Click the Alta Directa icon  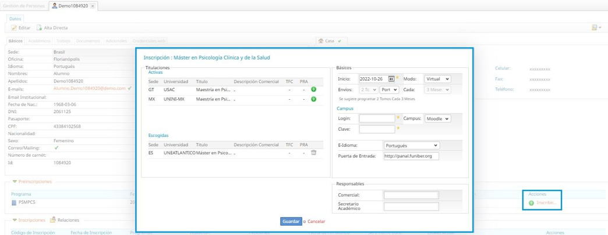[39, 28]
